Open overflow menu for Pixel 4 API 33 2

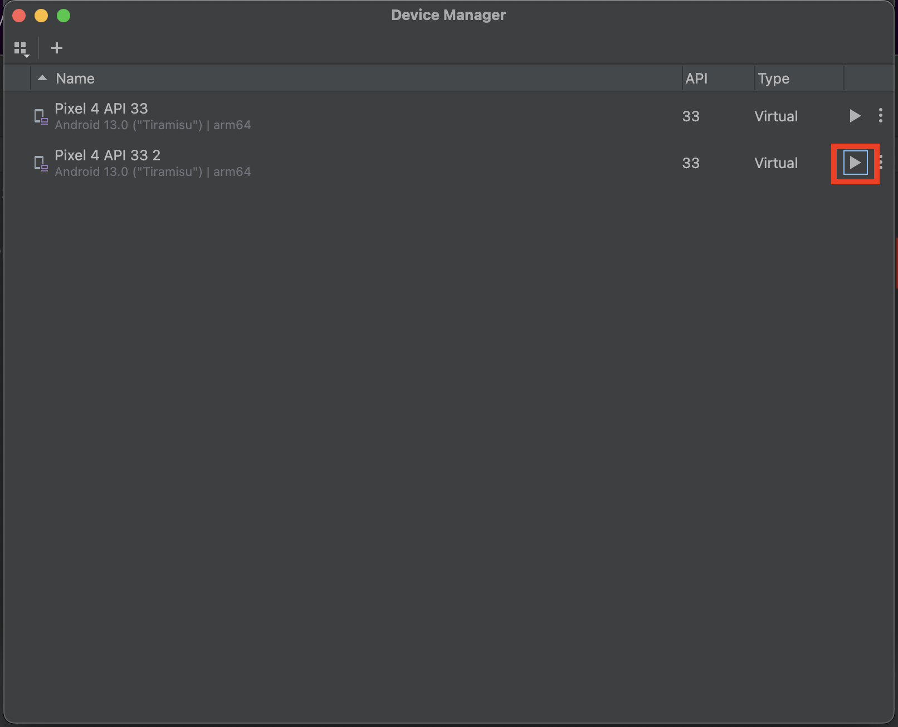click(881, 163)
